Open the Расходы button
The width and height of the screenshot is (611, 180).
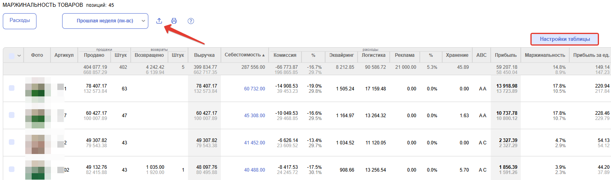(x=20, y=21)
